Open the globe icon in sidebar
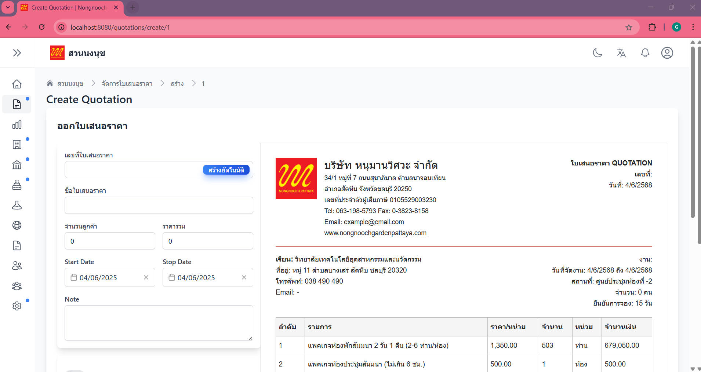The width and height of the screenshot is (701, 372). click(x=17, y=225)
